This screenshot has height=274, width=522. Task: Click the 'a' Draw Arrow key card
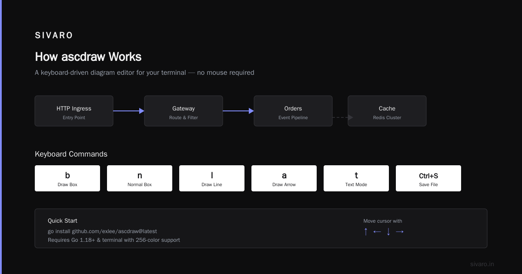(x=284, y=178)
